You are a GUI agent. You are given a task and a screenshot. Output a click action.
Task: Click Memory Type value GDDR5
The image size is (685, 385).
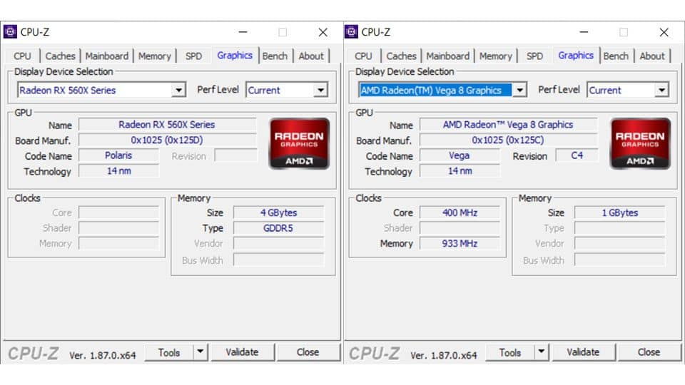[279, 228]
